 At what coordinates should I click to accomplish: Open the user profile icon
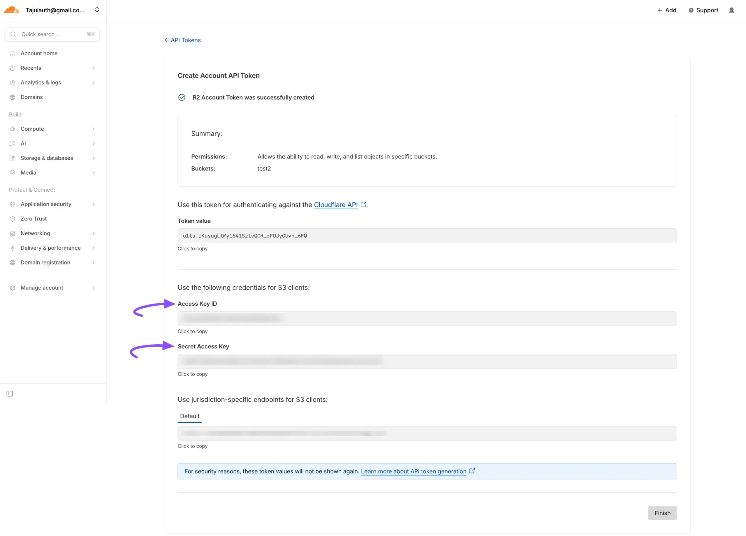[x=731, y=10]
